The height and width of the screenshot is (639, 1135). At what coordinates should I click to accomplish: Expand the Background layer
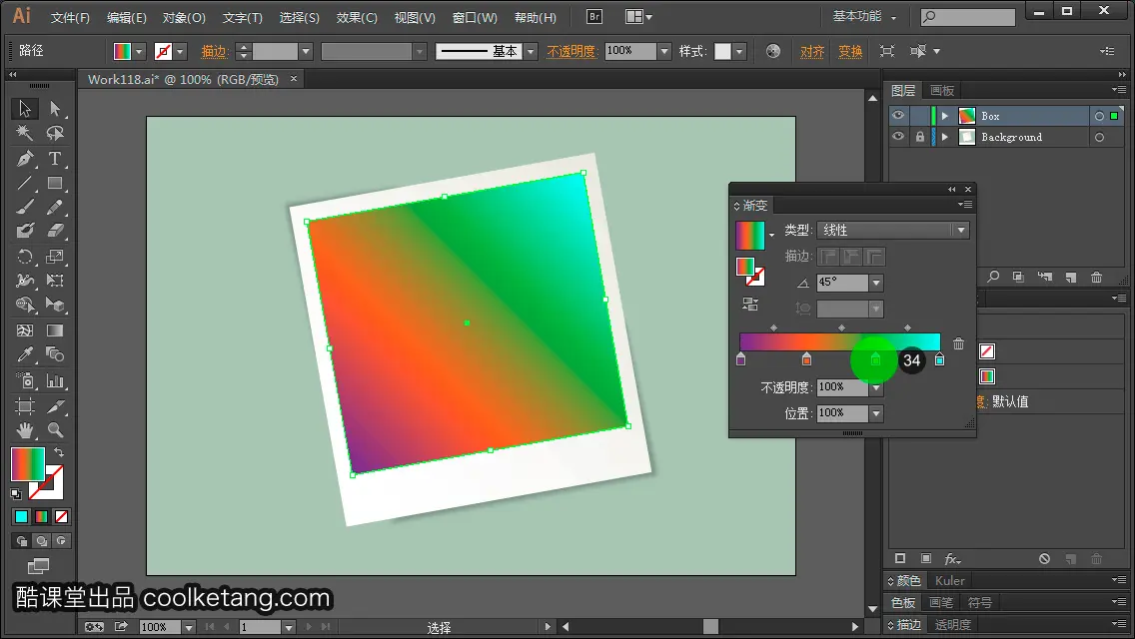coord(944,137)
